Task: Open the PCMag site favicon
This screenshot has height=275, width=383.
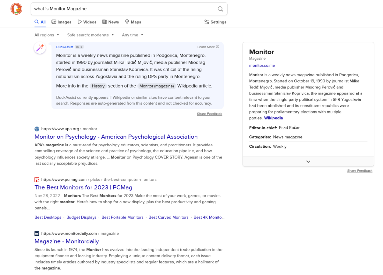Action: (x=37, y=180)
